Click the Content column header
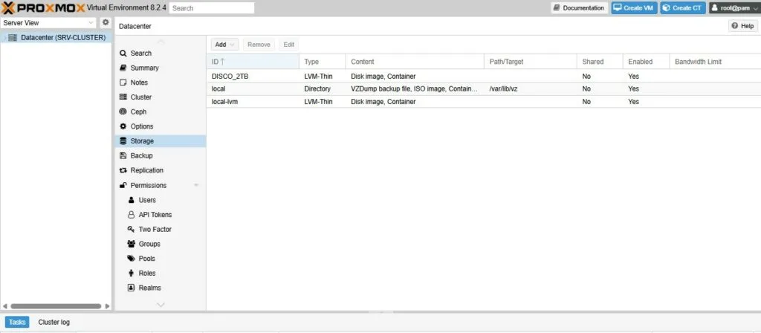 (415, 62)
